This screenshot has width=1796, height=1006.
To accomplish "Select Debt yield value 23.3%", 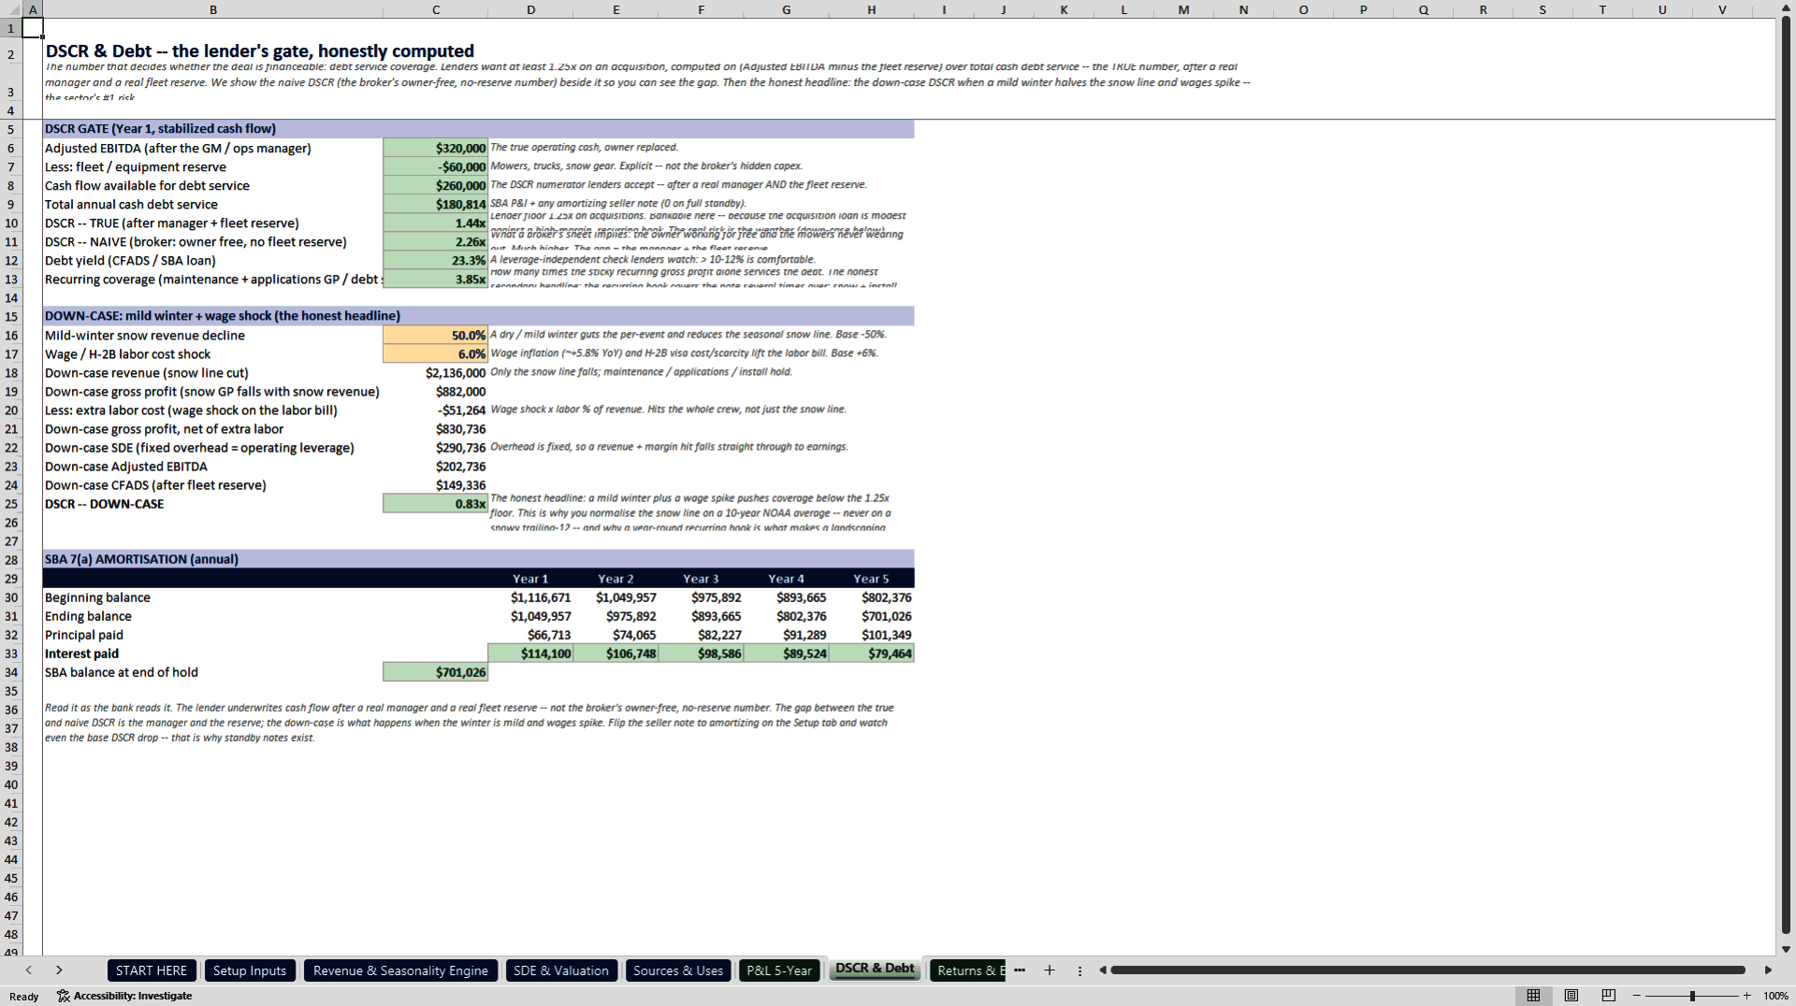I will [435, 260].
